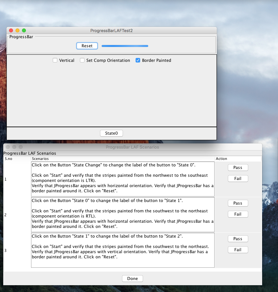278x292 pixels.
Task: Click the Action column header
Action: [238, 159]
